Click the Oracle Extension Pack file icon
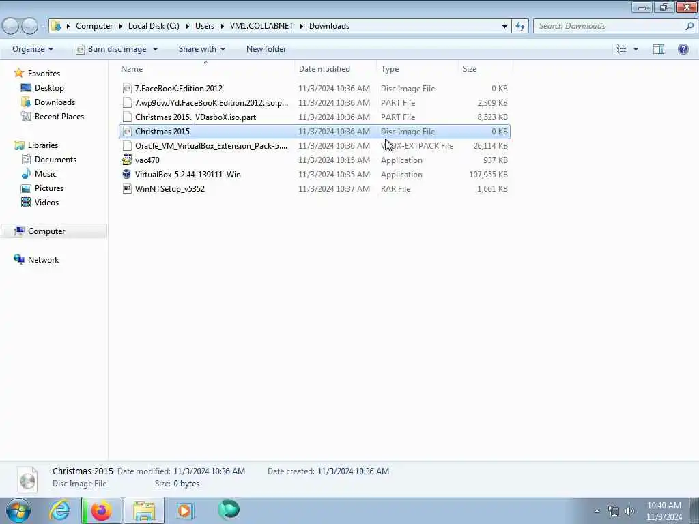The image size is (699, 524). (x=127, y=146)
